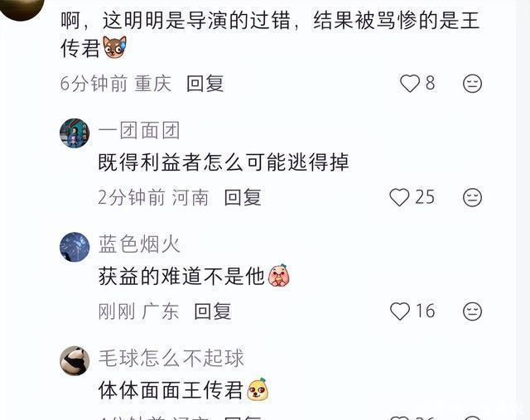Tap the dog emoji after 传君

pyautogui.click(x=115, y=47)
